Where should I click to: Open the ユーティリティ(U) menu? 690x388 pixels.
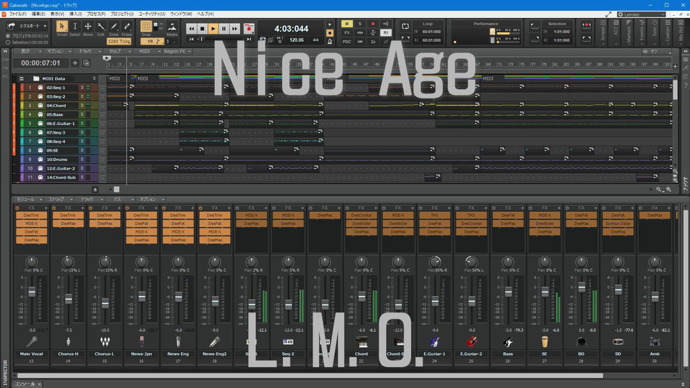[152, 14]
